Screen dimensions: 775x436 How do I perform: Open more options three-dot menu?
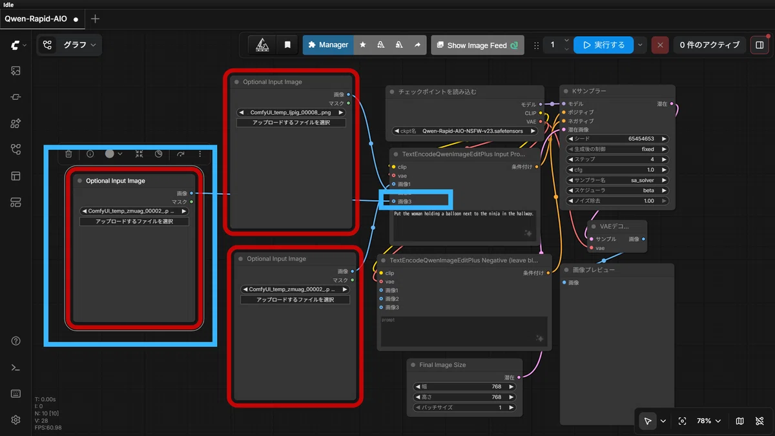coord(200,154)
